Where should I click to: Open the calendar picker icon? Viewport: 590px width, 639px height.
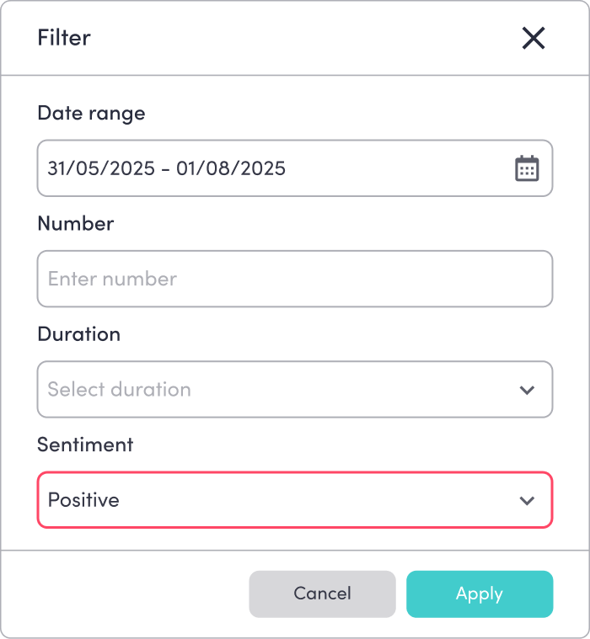tap(527, 168)
